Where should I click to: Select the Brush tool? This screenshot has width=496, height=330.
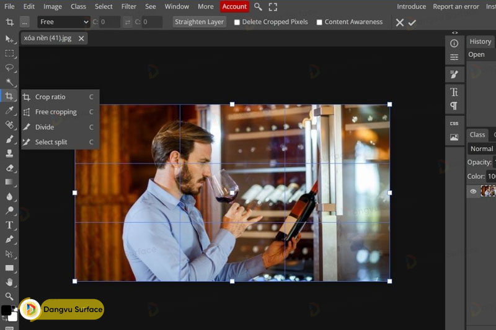pos(9,139)
